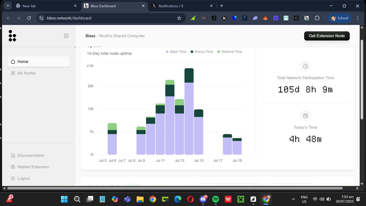Collapse the sidebar with the panel icon
Image resolution: width=366 pixels, height=206 pixels.
click(x=66, y=36)
